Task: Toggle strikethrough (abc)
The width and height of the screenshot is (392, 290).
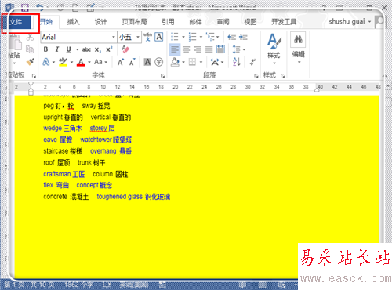Action: (86, 49)
